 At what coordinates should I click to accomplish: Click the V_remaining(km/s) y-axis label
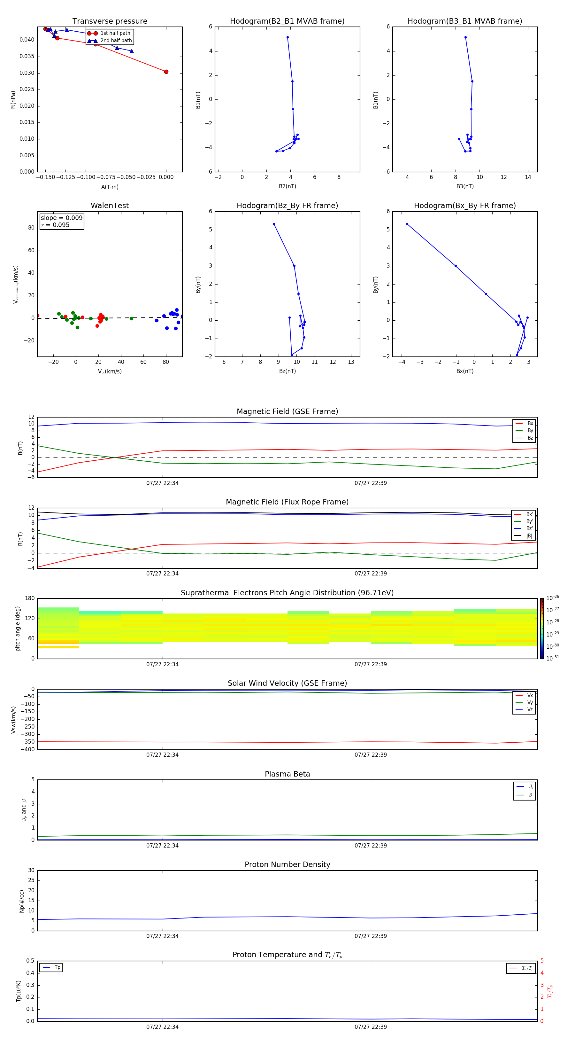coord(16,284)
